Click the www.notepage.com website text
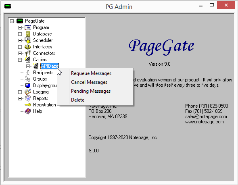This screenshot has width=238, height=185. coord(204,122)
